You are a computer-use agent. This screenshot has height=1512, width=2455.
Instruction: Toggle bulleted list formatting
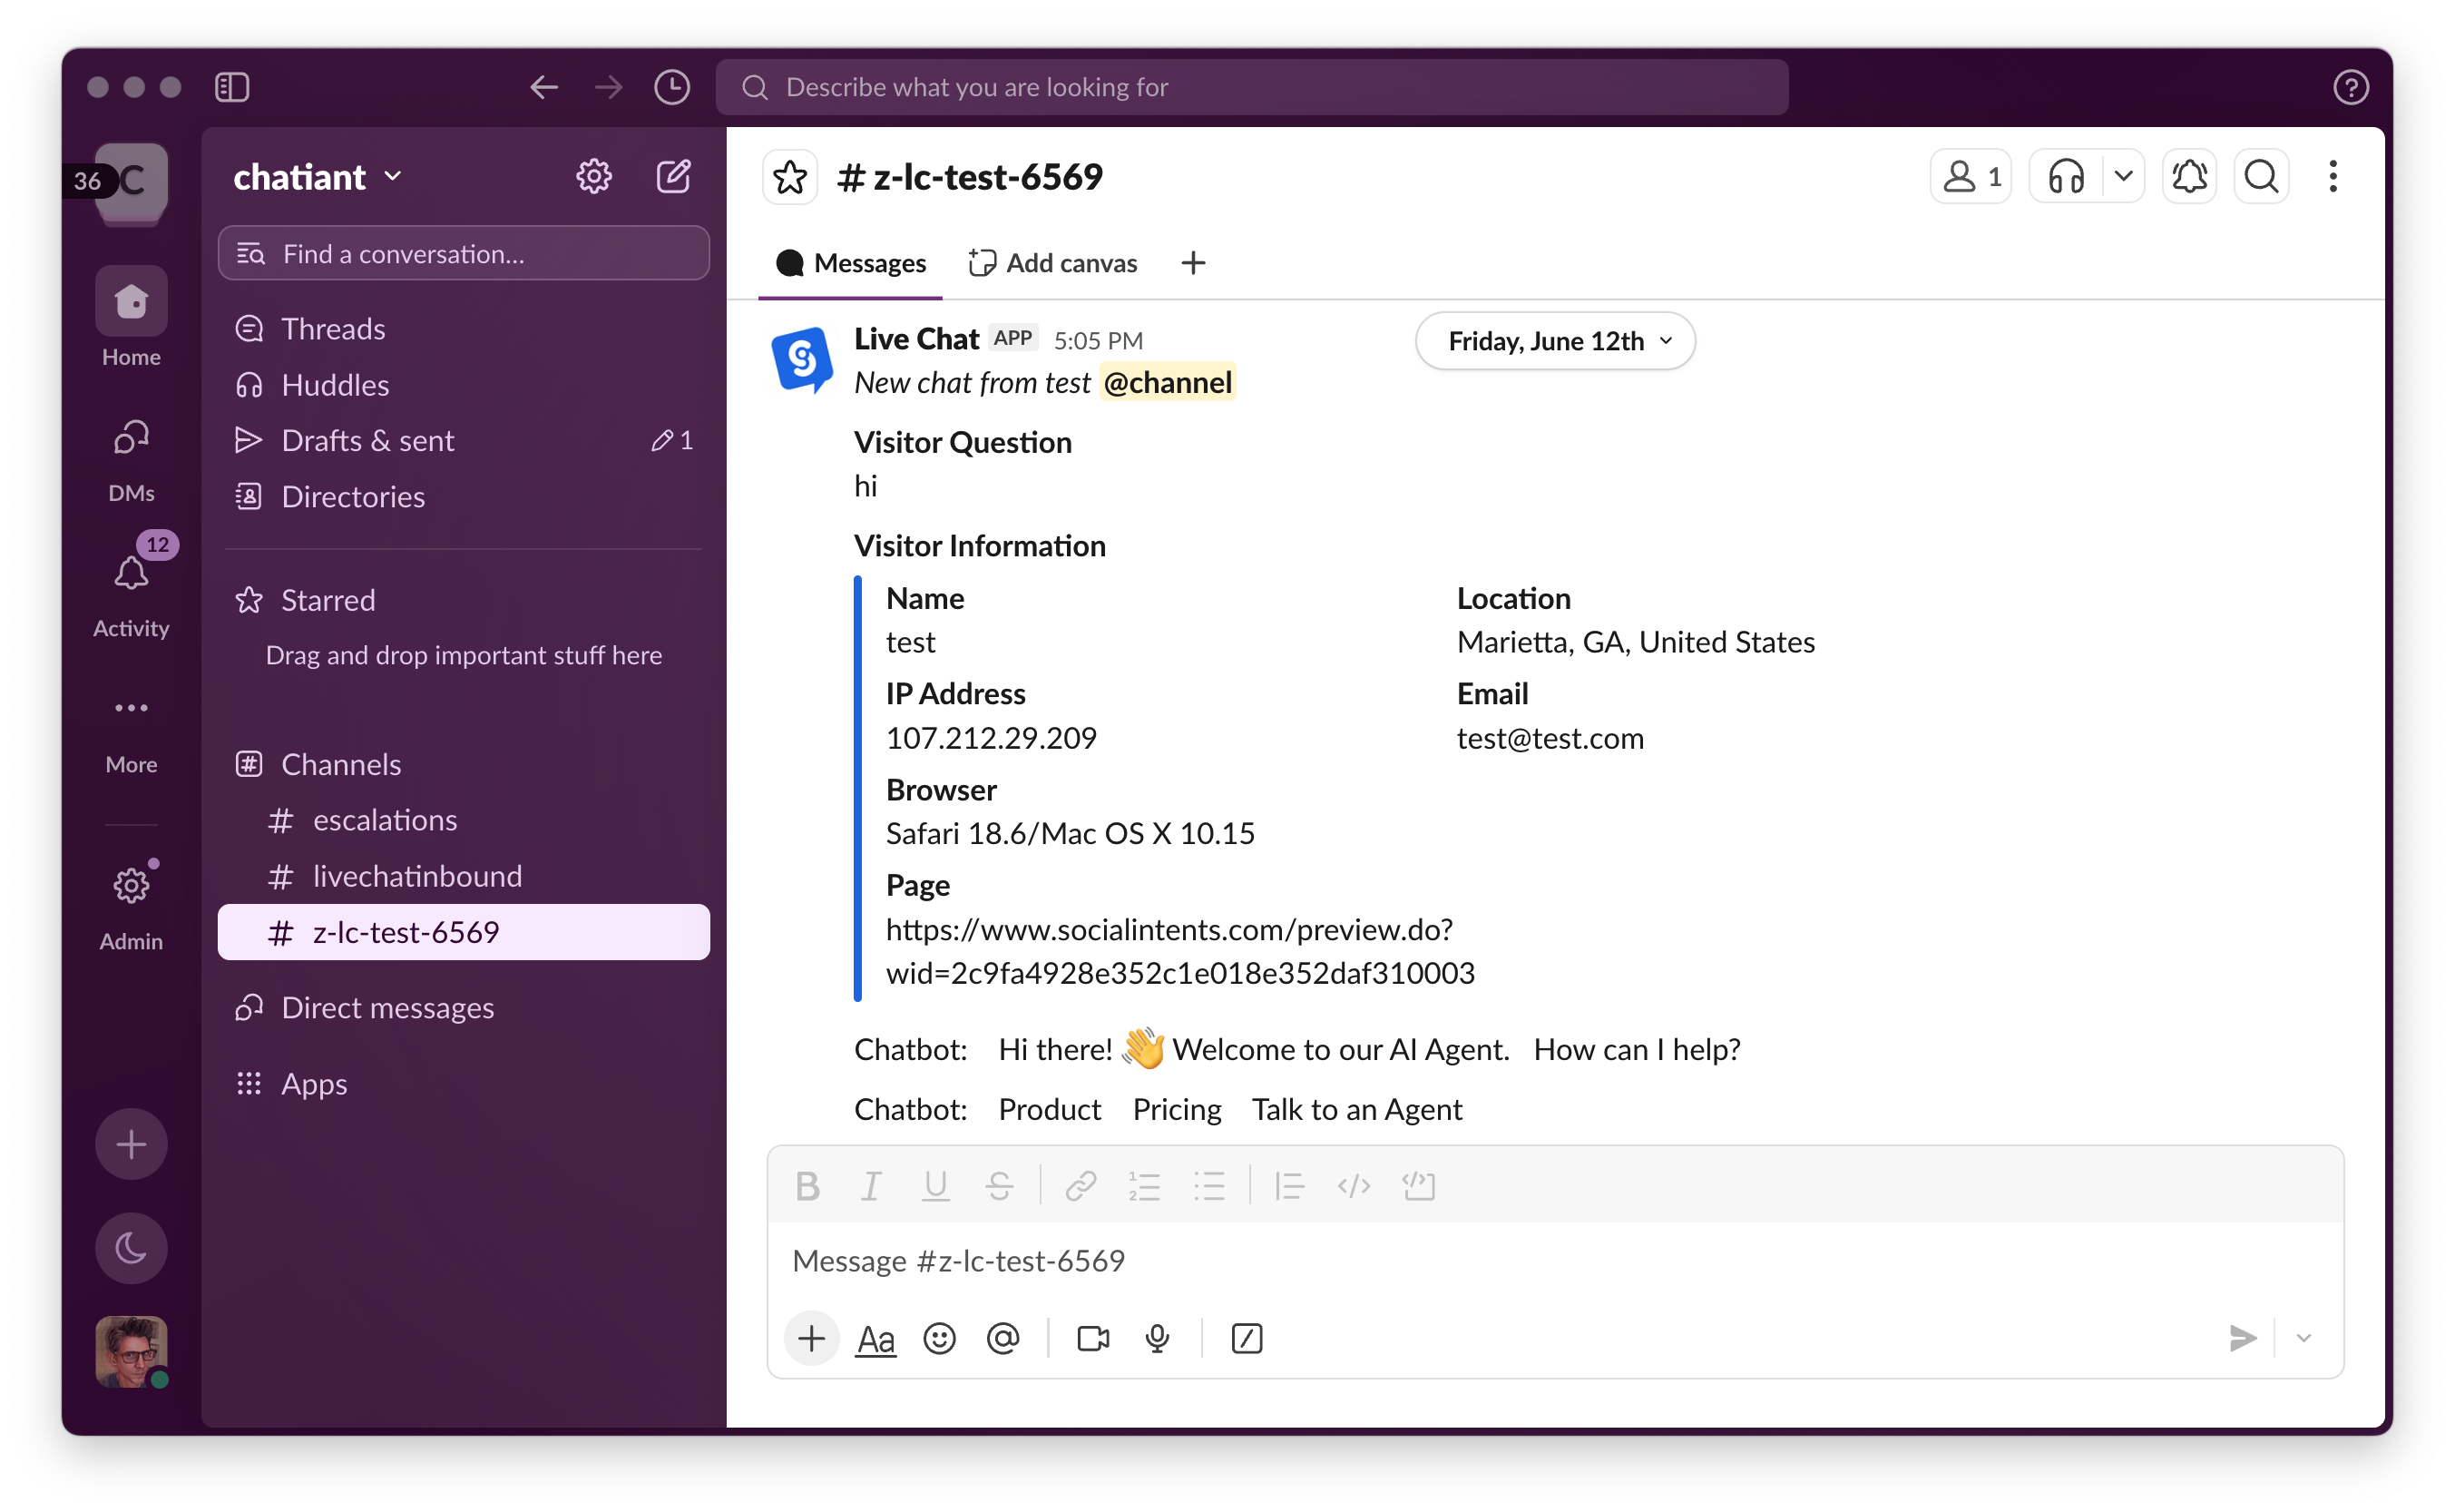[1208, 1186]
